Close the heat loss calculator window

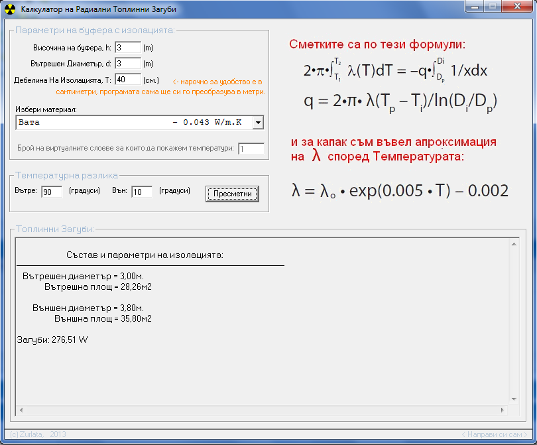click(517, 7)
